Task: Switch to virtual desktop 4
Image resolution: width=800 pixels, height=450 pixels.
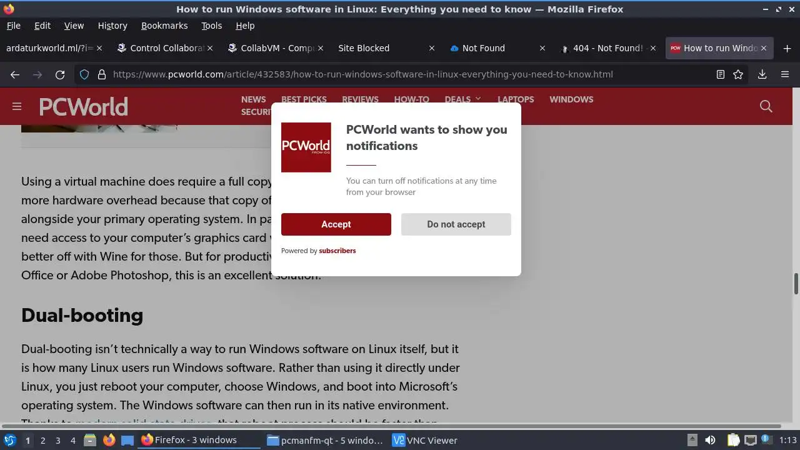Action: pyautogui.click(x=72, y=441)
